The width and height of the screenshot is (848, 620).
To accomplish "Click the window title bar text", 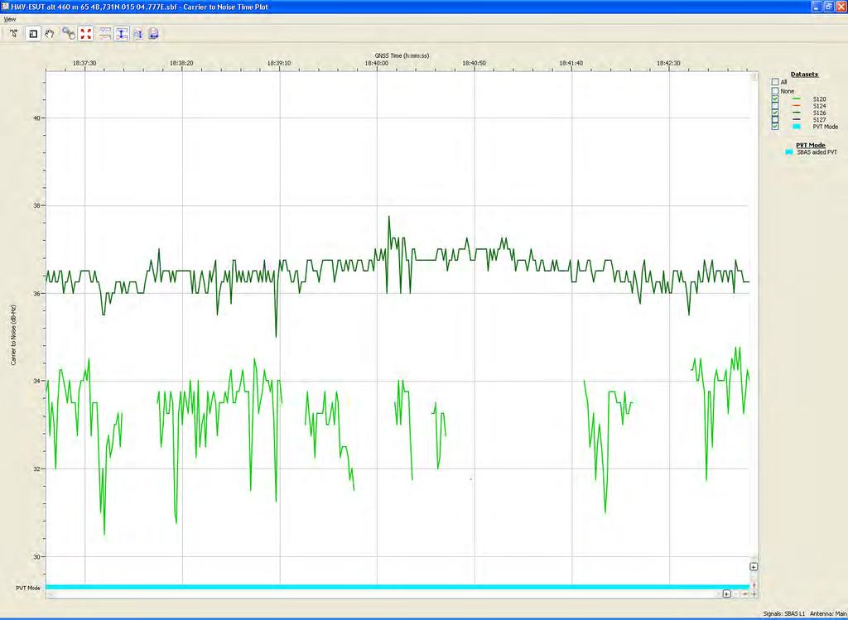I will [139, 7].
